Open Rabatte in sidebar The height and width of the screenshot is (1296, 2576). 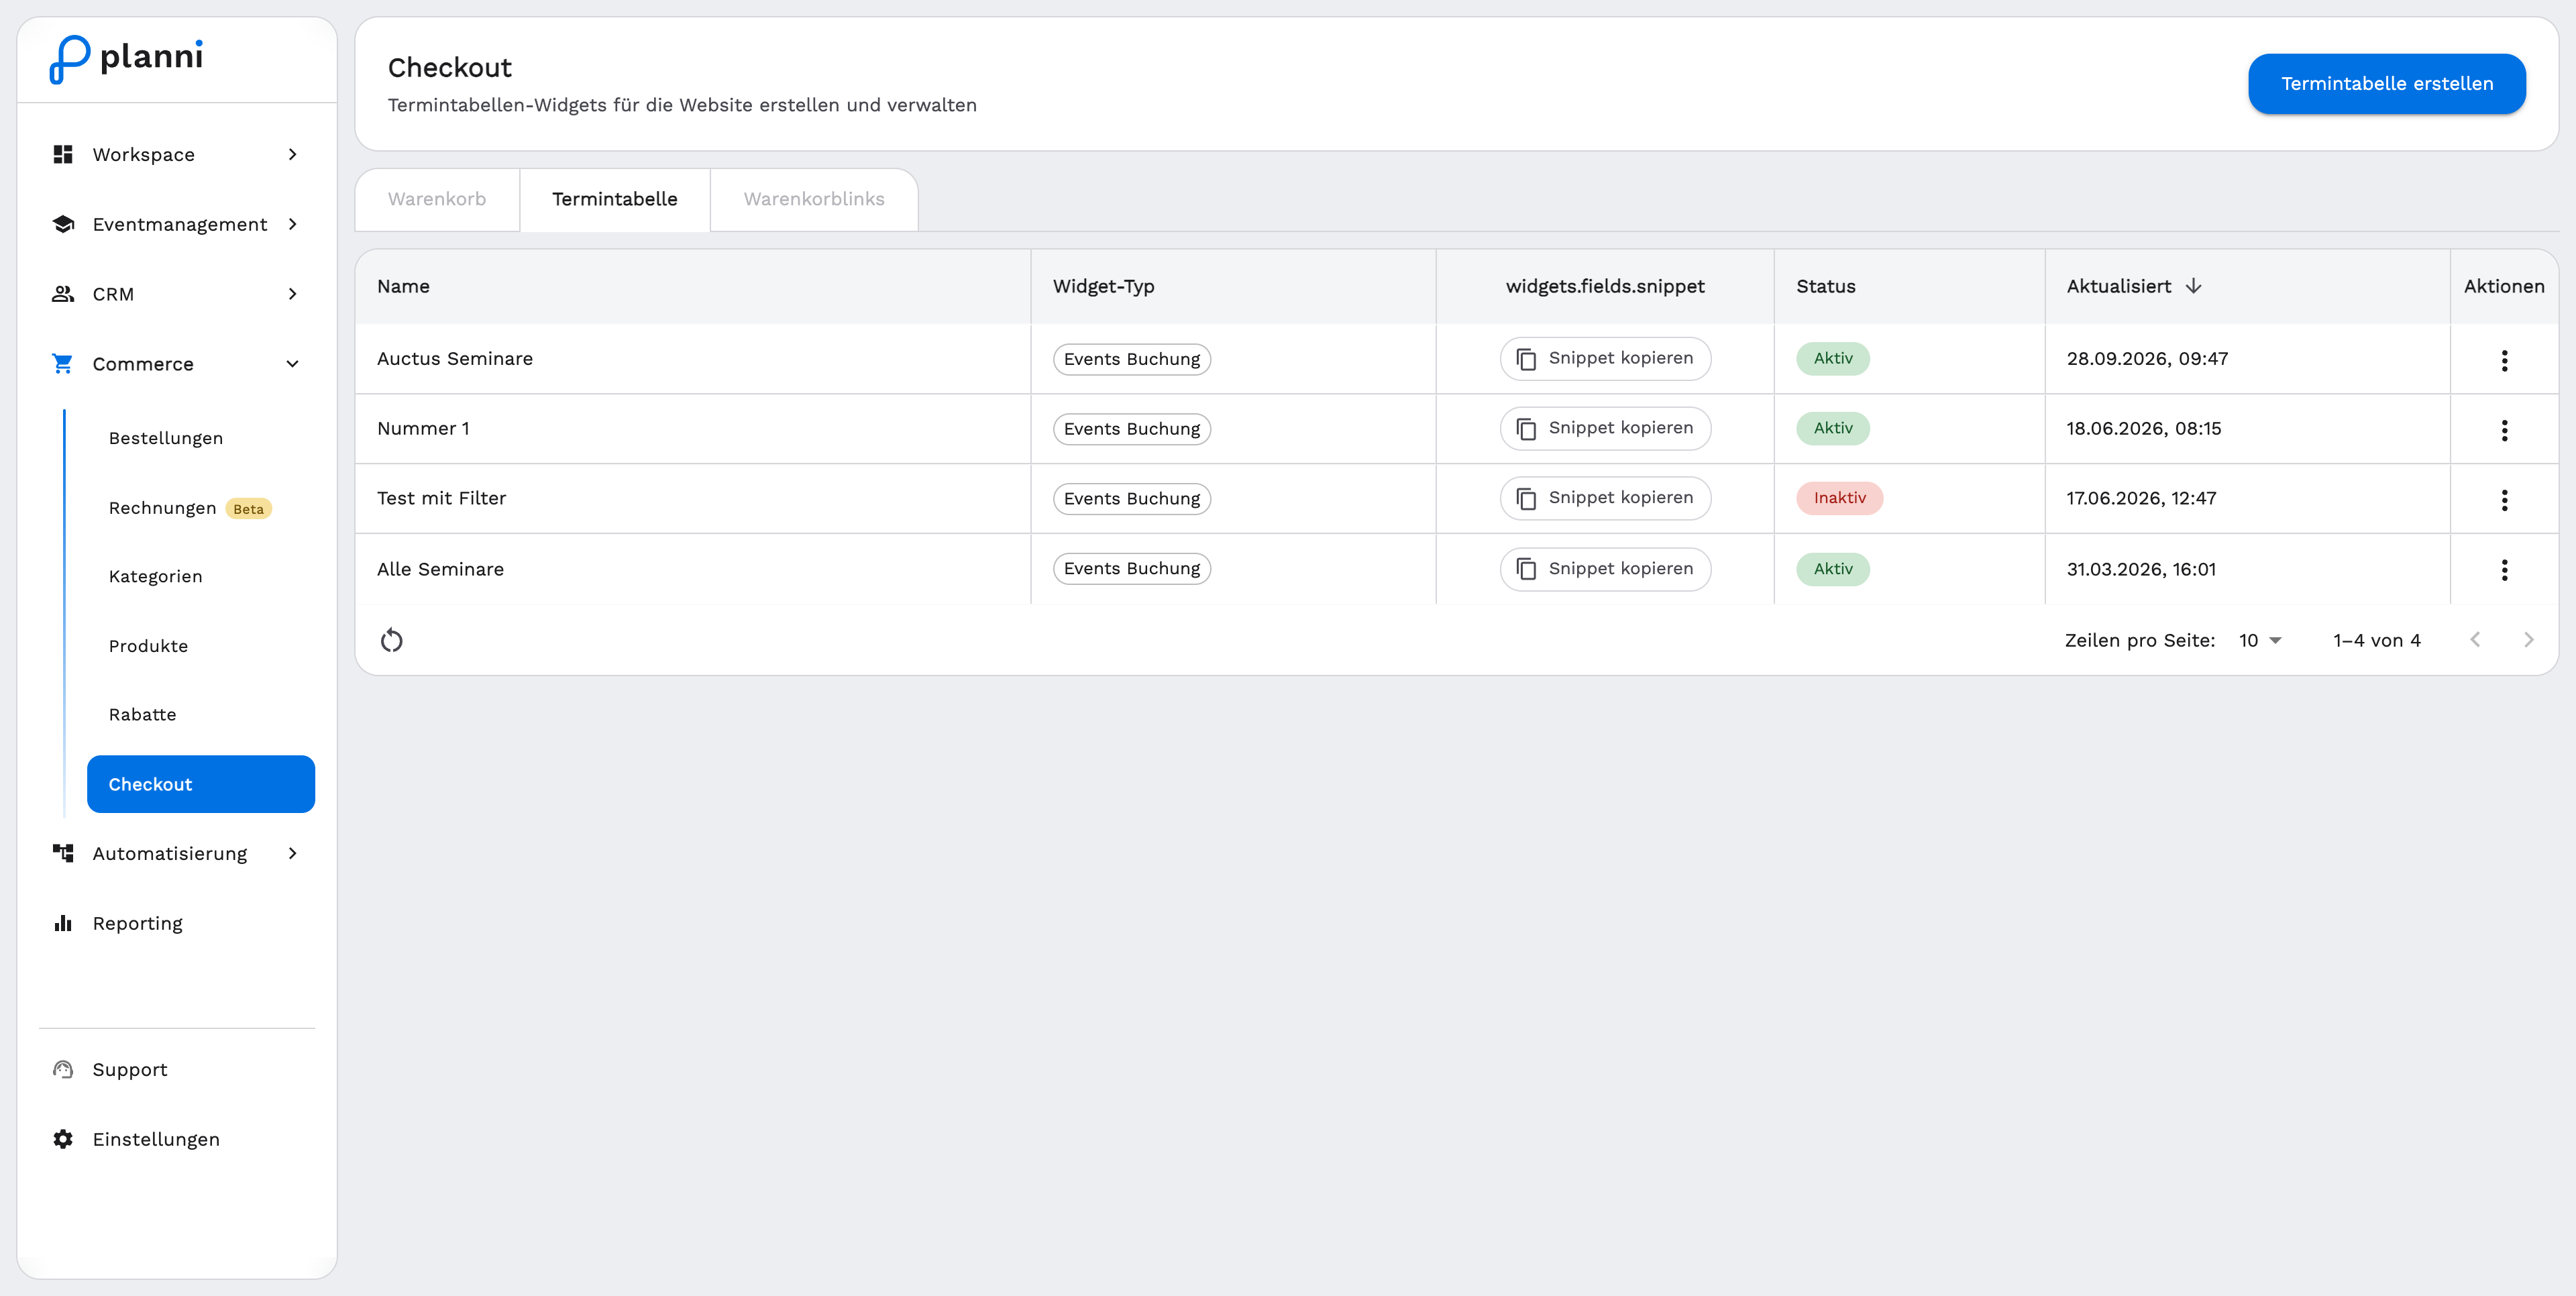point(201,714)
